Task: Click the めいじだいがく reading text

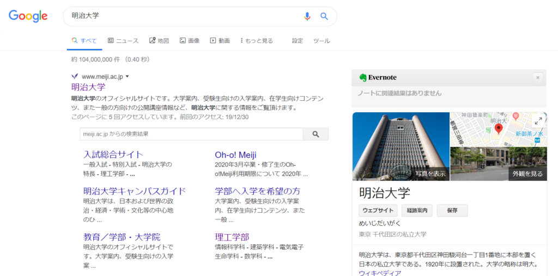Action: 380,223
